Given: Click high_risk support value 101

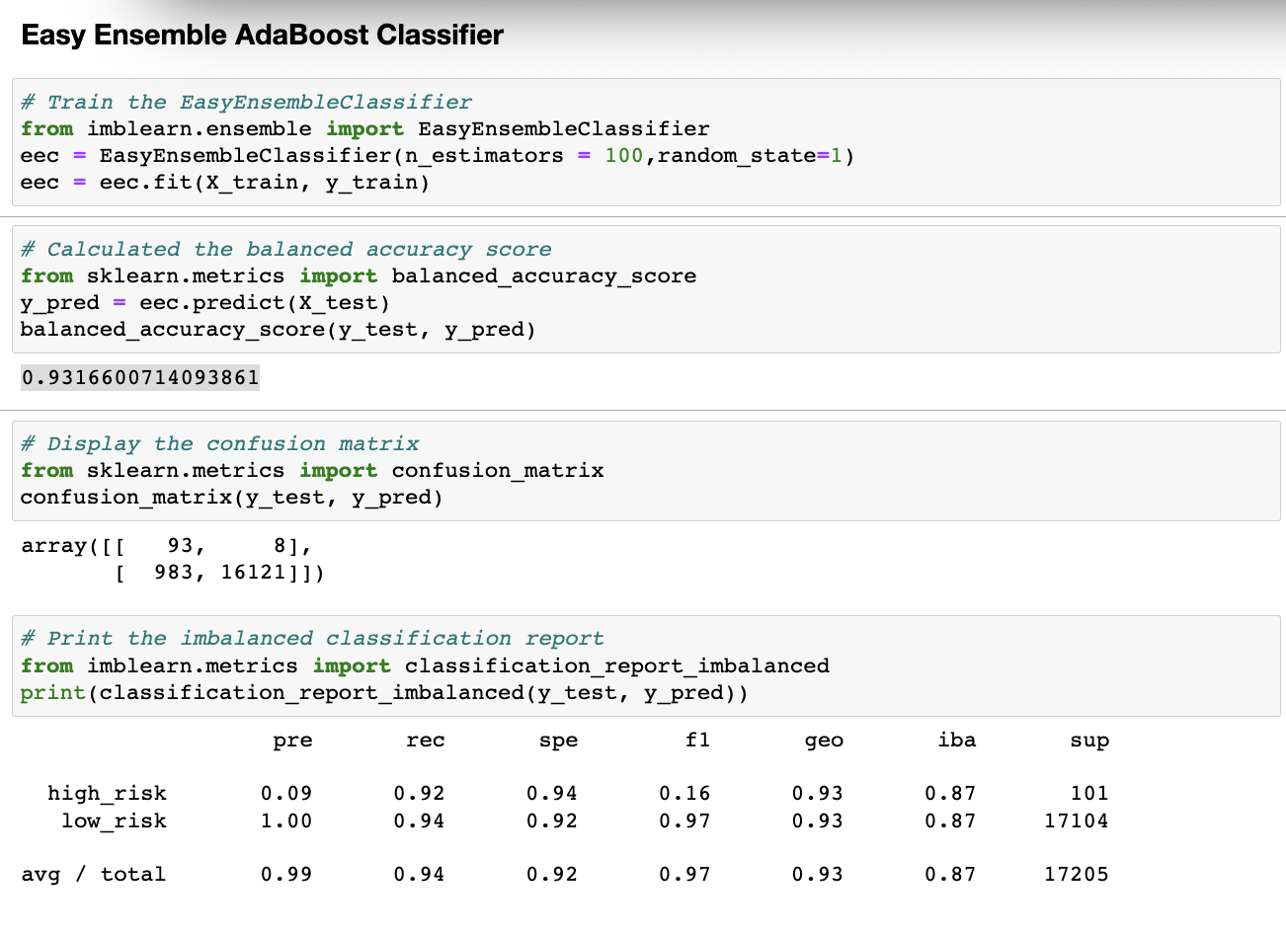Looking at the screenshot, I should click(x=1089, y=794).
